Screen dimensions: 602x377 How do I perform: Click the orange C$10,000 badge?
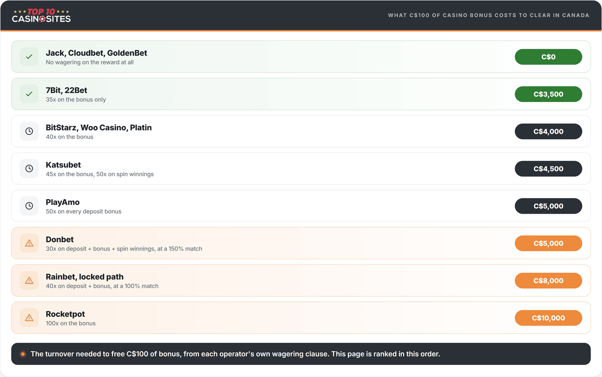[548, 318]
